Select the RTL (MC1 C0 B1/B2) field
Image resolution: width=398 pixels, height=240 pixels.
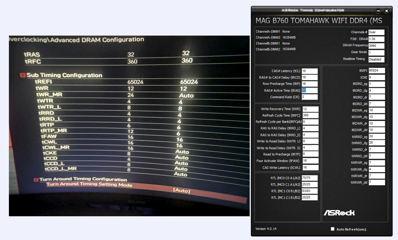[309, 191]
